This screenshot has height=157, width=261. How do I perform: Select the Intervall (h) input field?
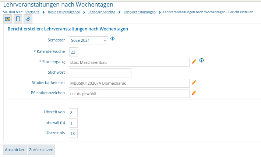click(x=73, y=123)
